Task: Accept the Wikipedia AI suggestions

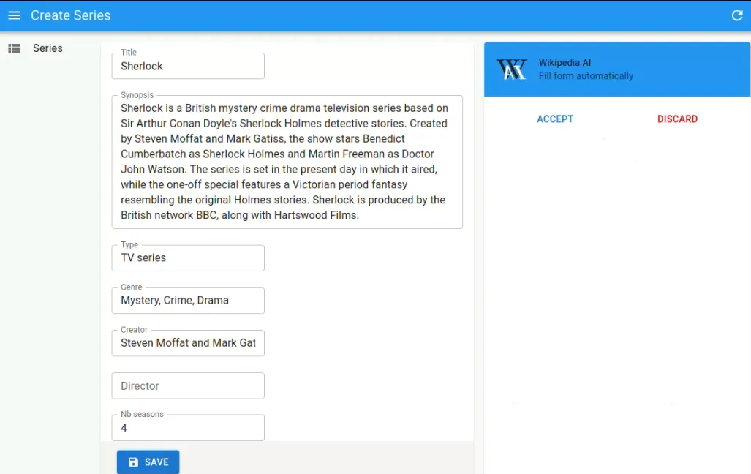Action: click(554, 119)
